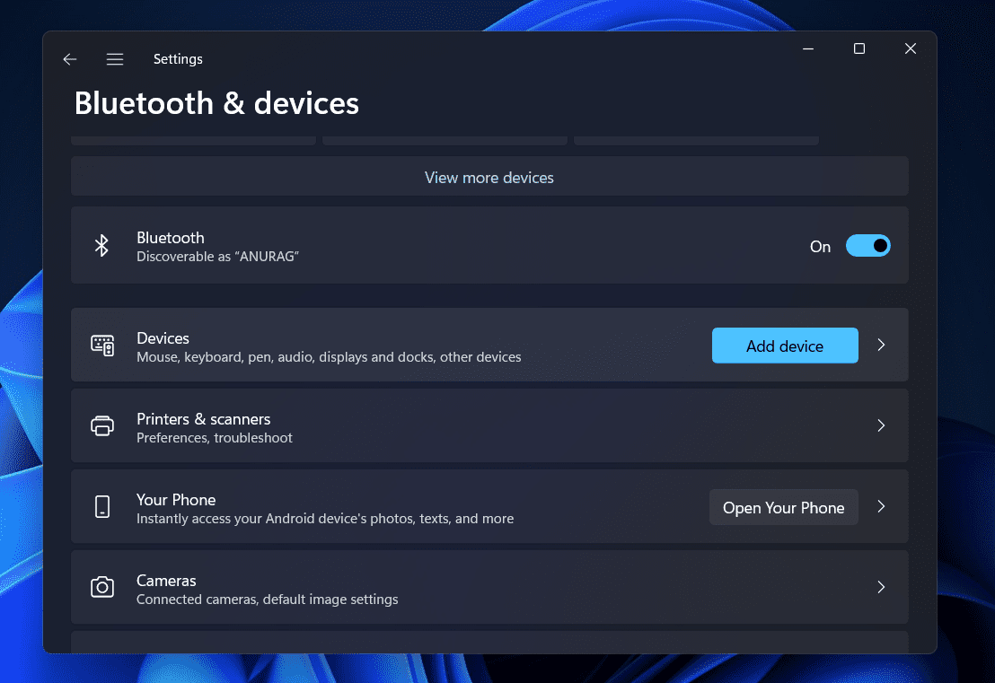
Task: Expand Printers & scanners chevron
Action: click(x=881, y=426)
